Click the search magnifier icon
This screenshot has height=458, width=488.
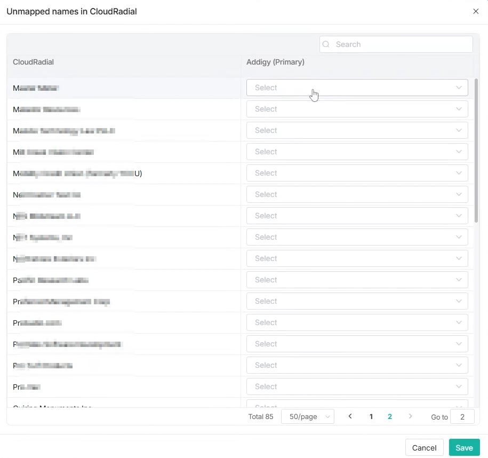pos(326,44)
